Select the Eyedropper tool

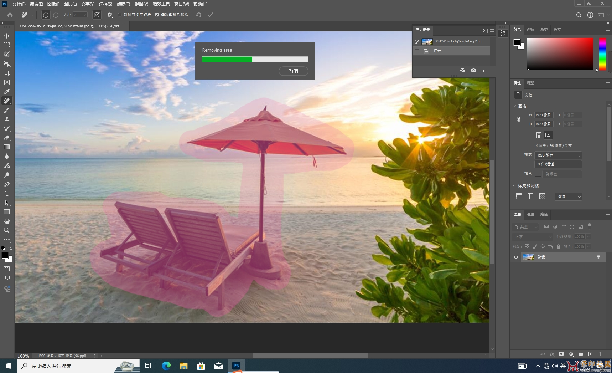(x=7, y=91)
